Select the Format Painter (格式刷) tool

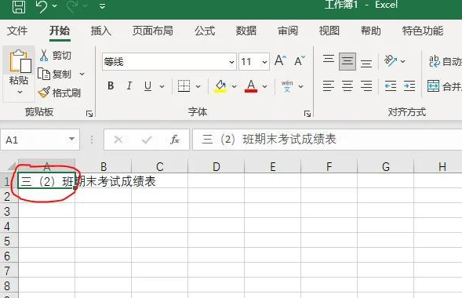(x=60, y=93)
